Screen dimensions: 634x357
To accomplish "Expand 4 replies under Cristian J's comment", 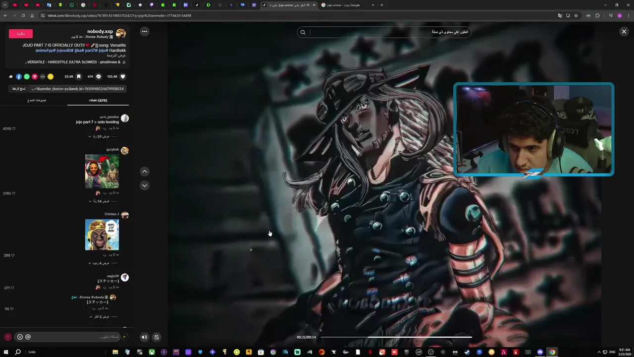I will point(101,263).
